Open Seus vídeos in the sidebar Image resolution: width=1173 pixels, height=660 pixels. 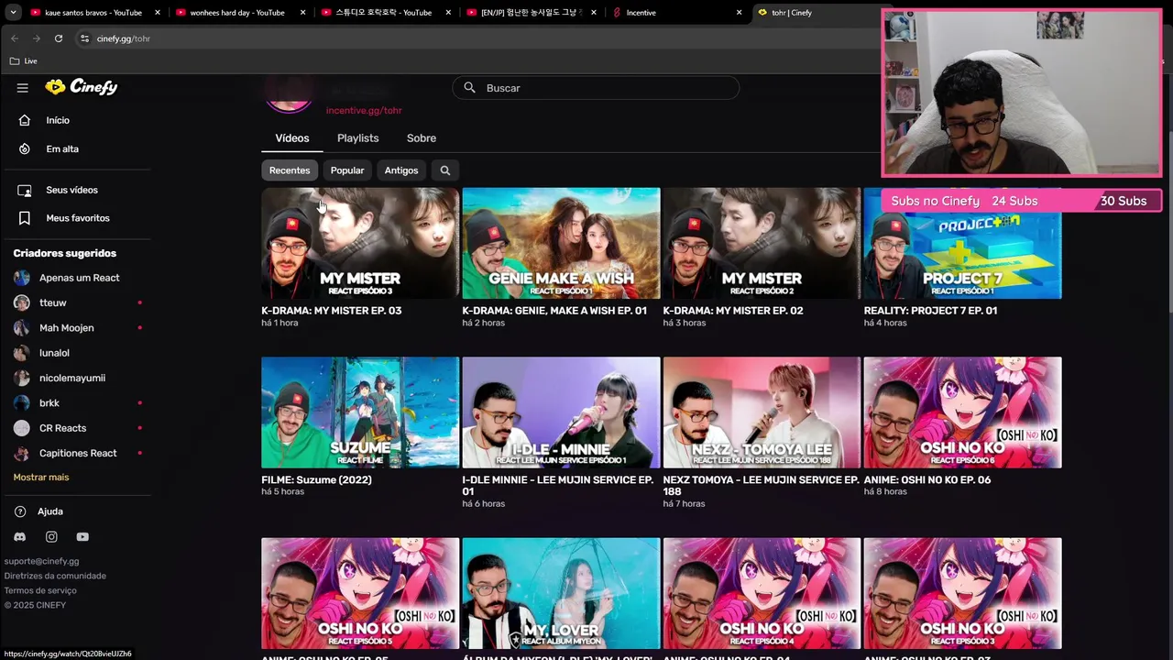pos(71,190)
